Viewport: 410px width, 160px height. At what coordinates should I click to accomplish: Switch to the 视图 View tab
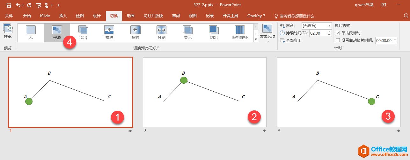pyautogui.click(x=193, y=16)
